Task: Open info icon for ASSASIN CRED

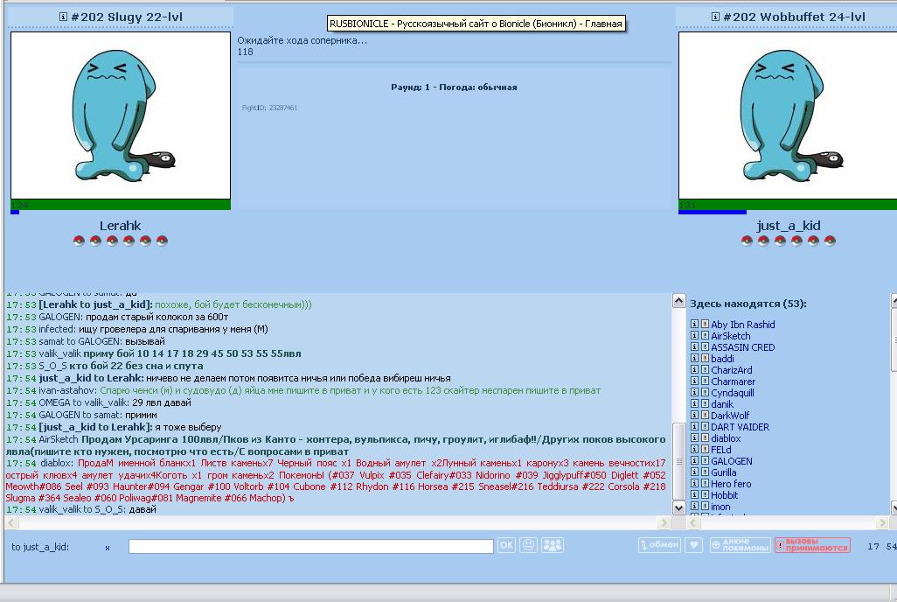Action: [694, 347]
